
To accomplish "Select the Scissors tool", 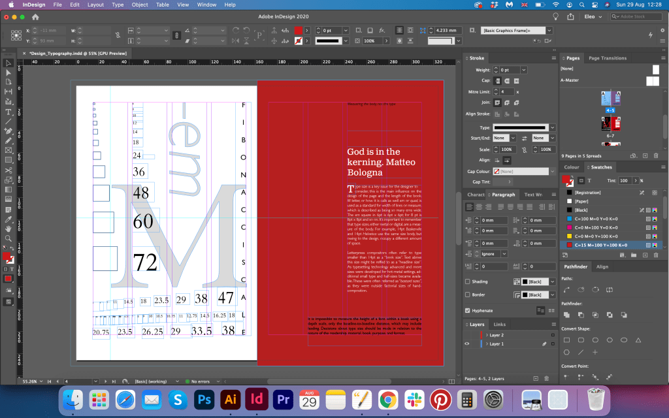I will tap(8, 170).
